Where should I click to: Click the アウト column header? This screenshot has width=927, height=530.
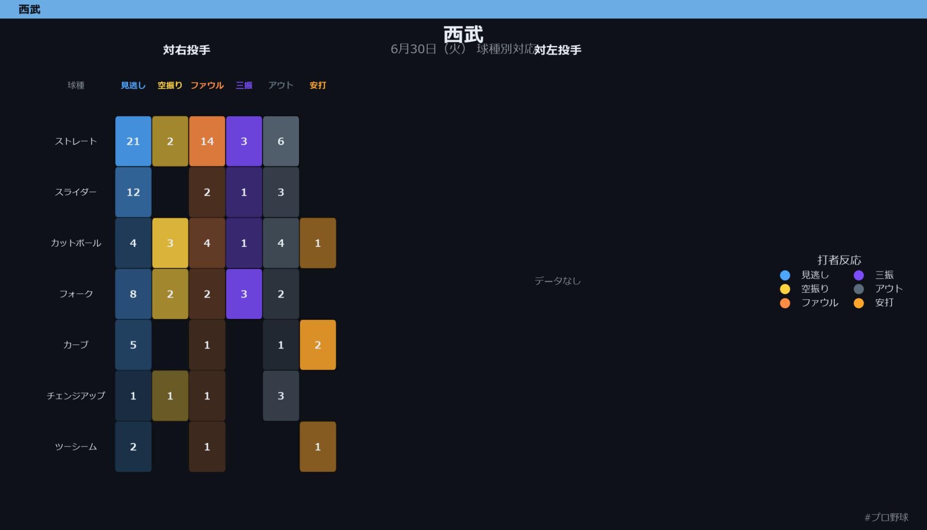(x=281, y=86)
